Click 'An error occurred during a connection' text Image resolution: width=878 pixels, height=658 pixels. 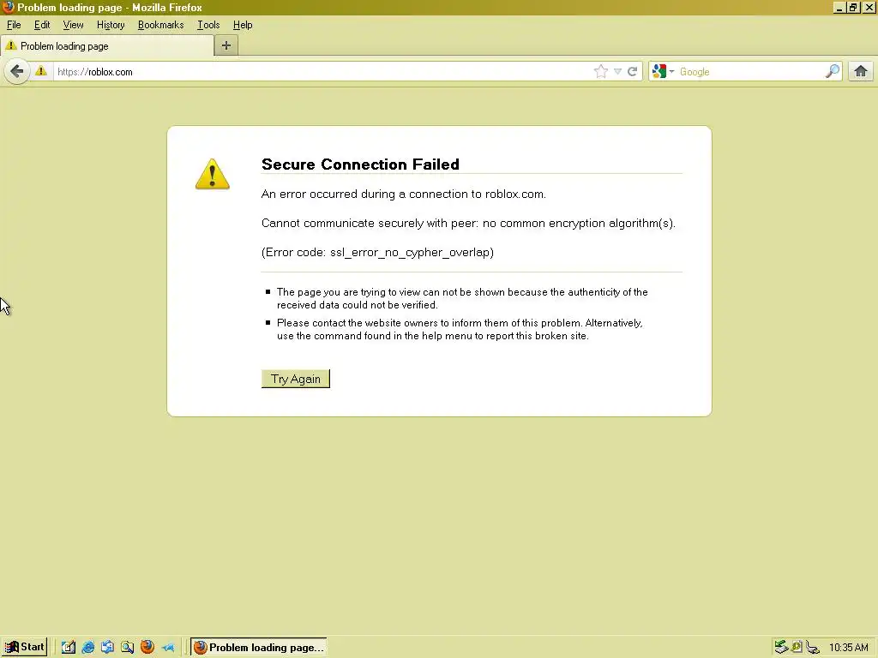point(403,194)
